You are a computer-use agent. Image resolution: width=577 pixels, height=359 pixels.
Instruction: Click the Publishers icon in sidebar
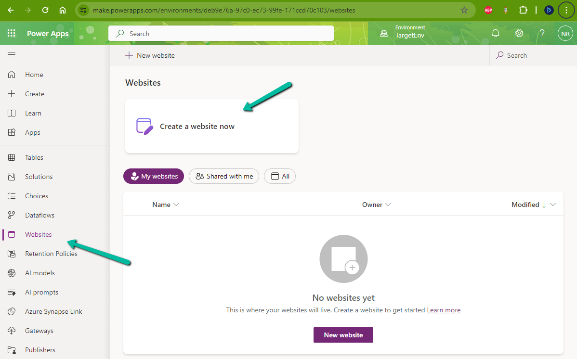pos(12,350)
